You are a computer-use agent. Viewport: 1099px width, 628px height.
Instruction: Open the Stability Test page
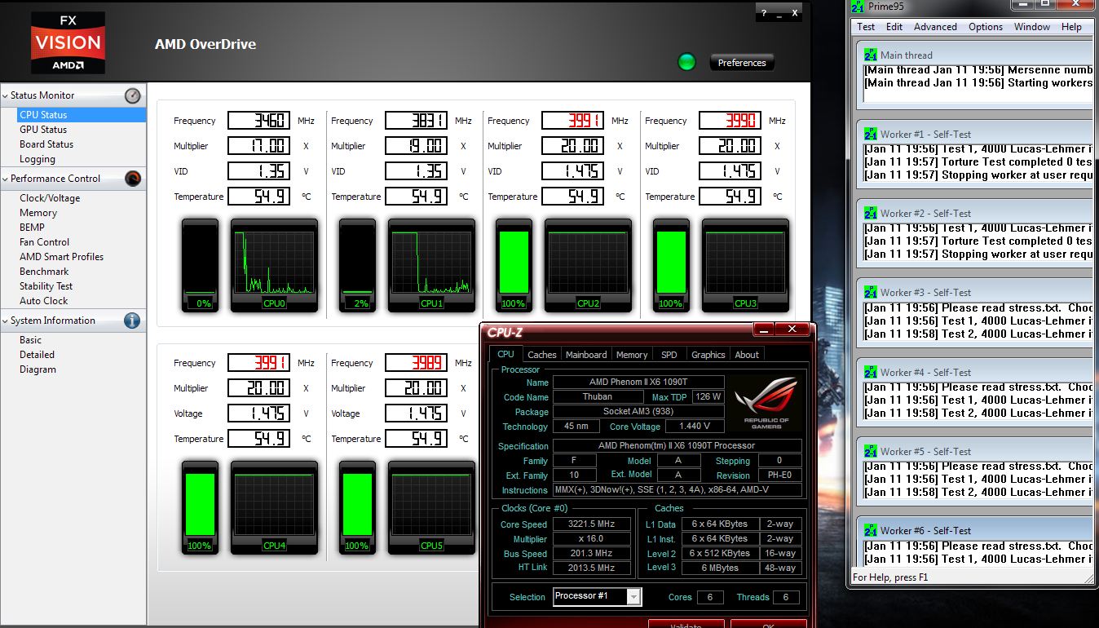[46, 286]
